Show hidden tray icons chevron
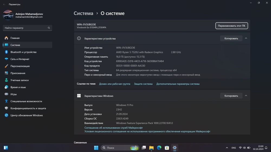The image size is (271, 152). tap(227, 148)
